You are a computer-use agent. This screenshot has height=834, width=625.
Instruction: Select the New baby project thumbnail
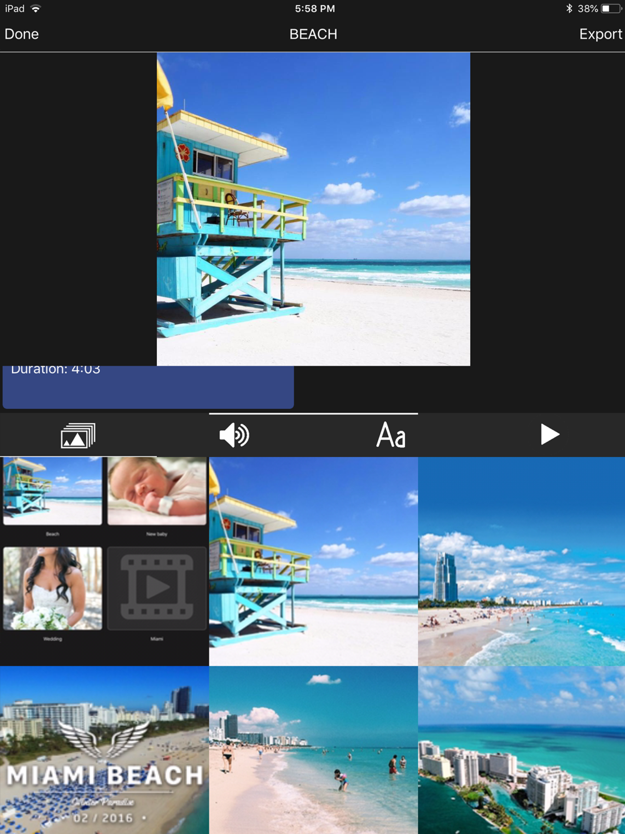pyautogui.click(x=157, y=491)
